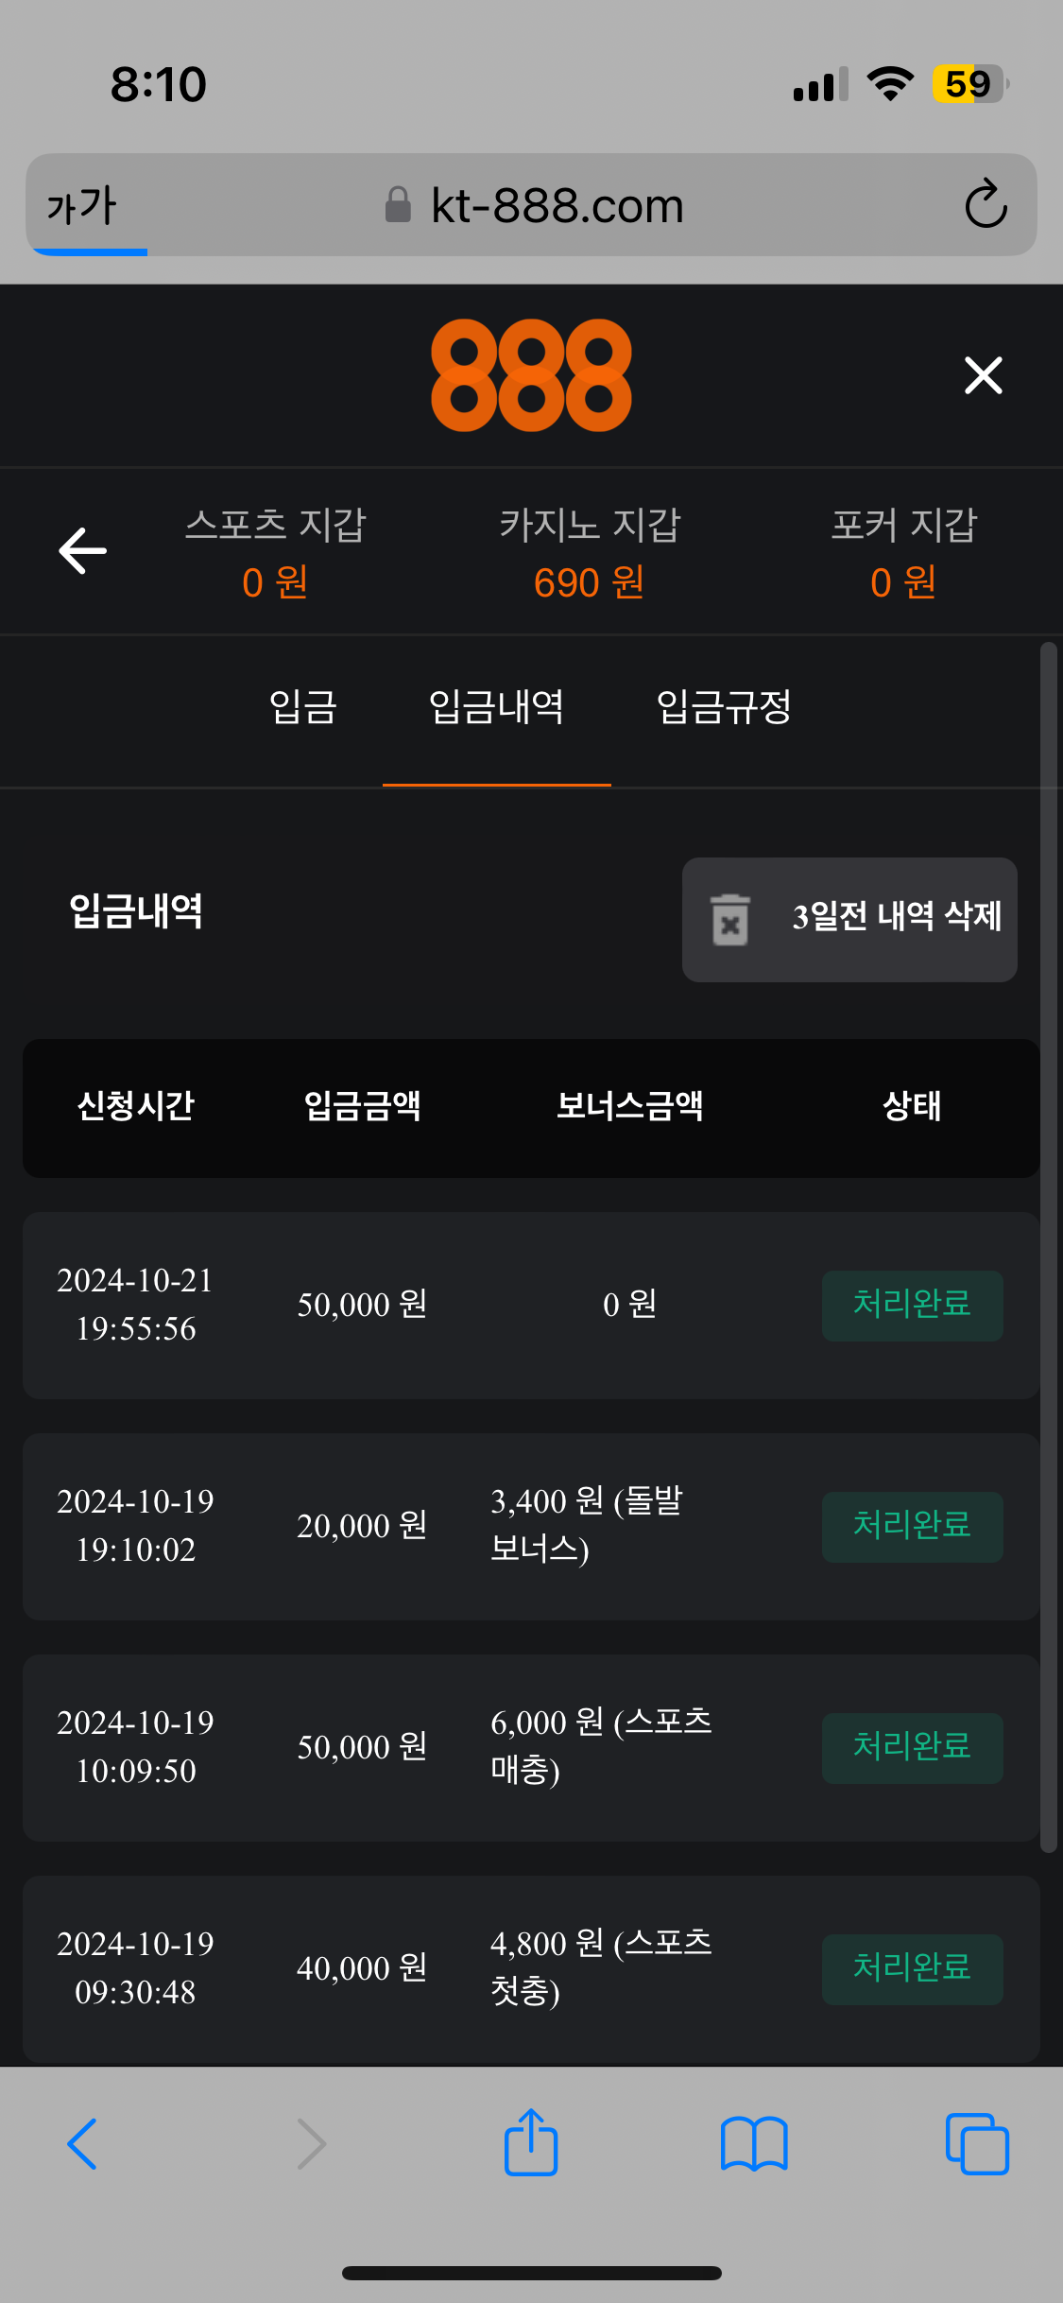Viewport: 1063px width, 2303px height.
Task: Reload the page with Safari's refresh icon
Action: tap(986, 204)
